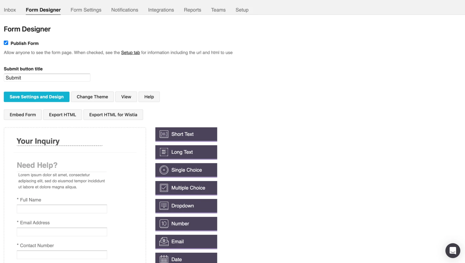Click the Dropdown field list icon
Viewport: 465px width, 263px height.
pyautogui.click(x=164, y=206)
